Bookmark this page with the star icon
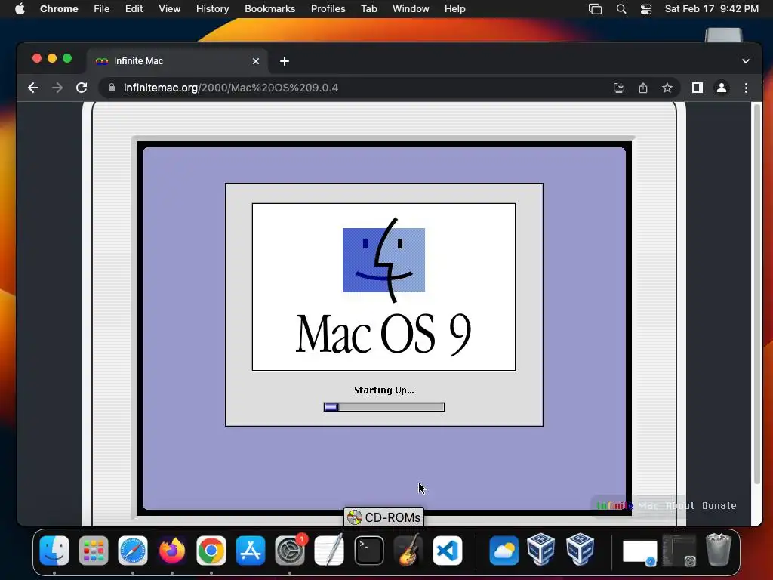This screenshot has width=773, height=580. pos(667,88)
